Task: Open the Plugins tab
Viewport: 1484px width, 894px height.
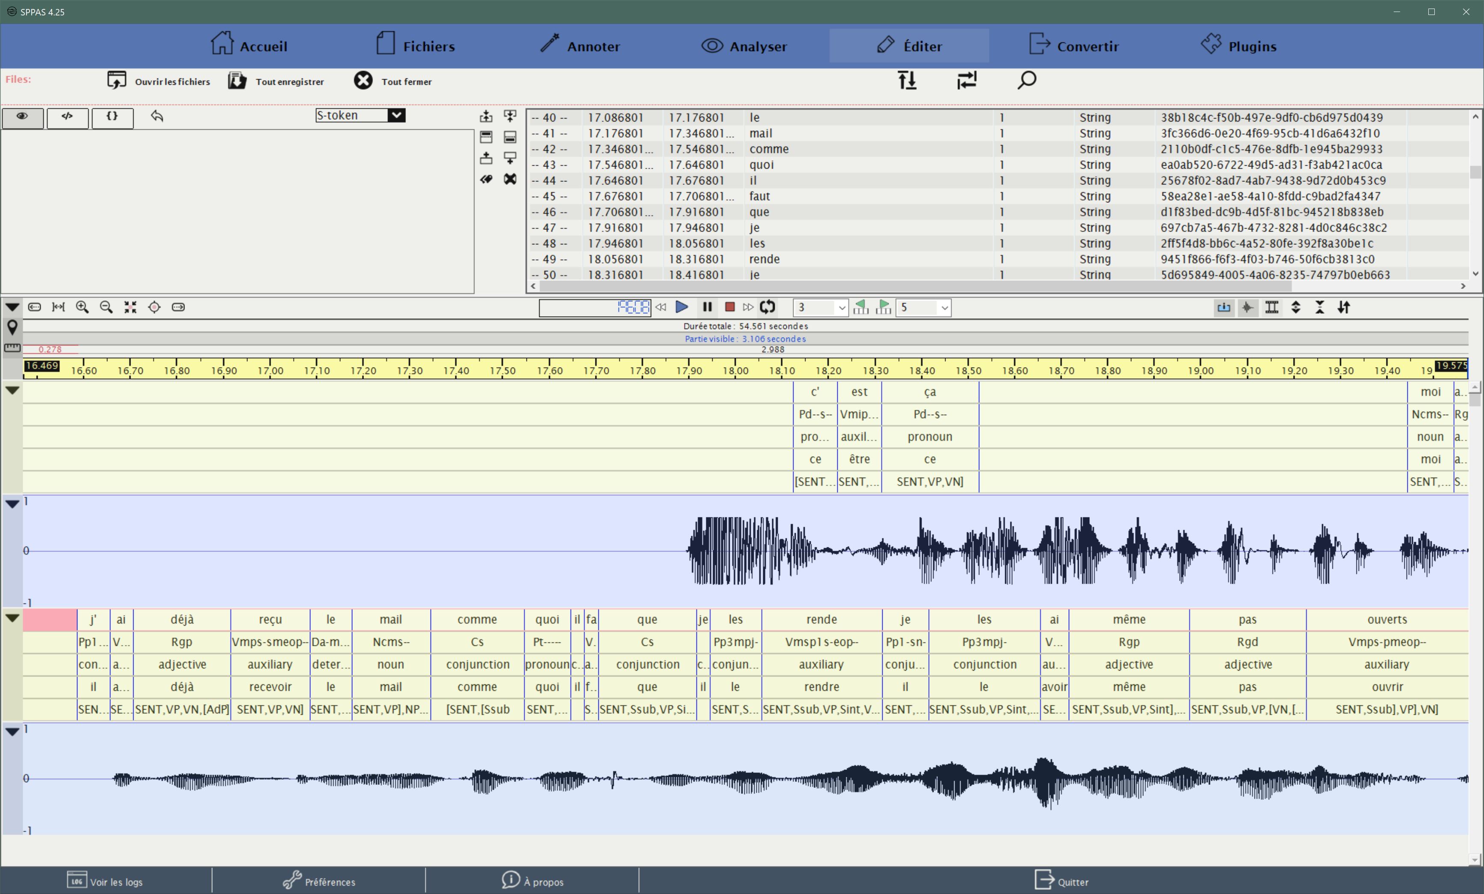Action: 1238,45
